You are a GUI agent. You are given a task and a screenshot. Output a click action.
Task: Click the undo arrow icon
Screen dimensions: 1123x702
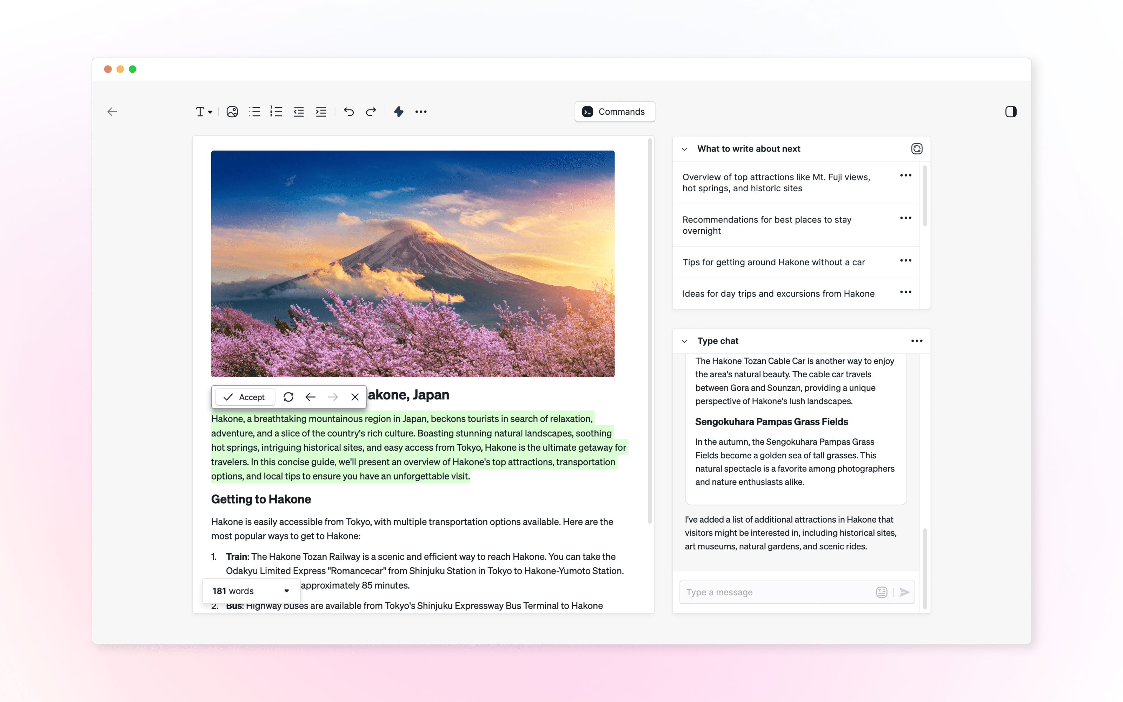tap(348, 111)
